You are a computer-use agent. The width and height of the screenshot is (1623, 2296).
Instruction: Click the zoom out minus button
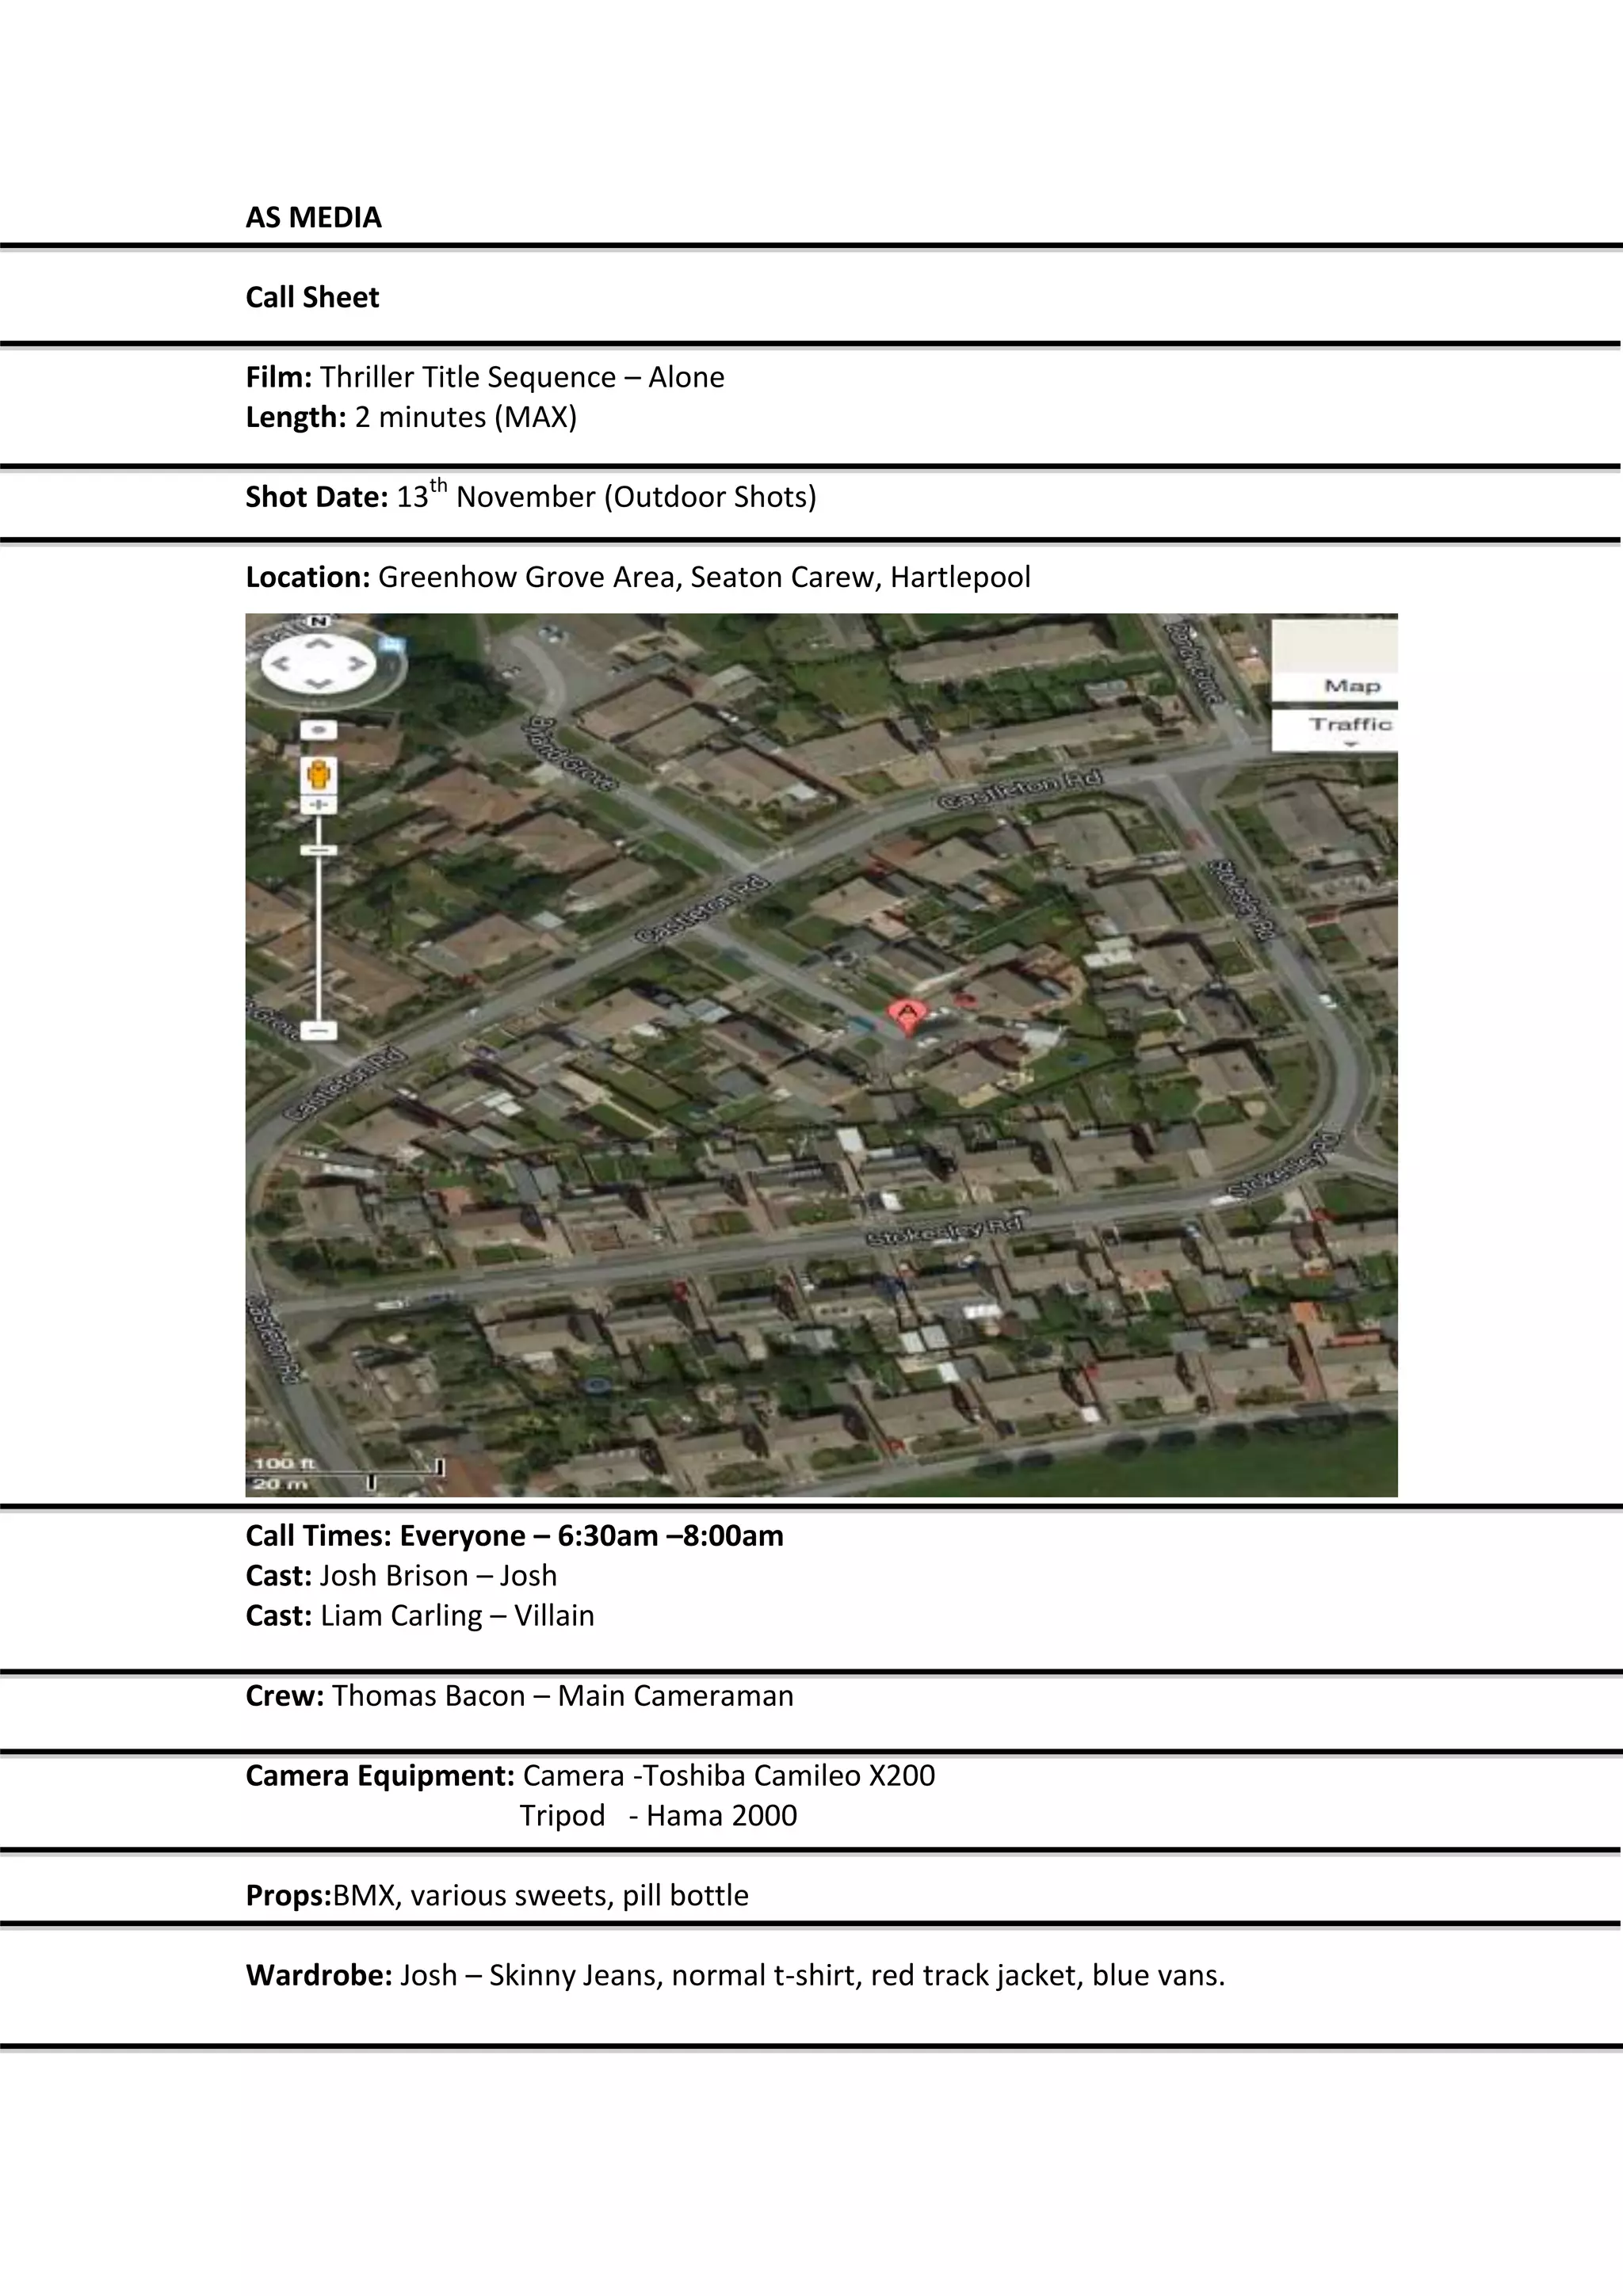click(318, 1031)
